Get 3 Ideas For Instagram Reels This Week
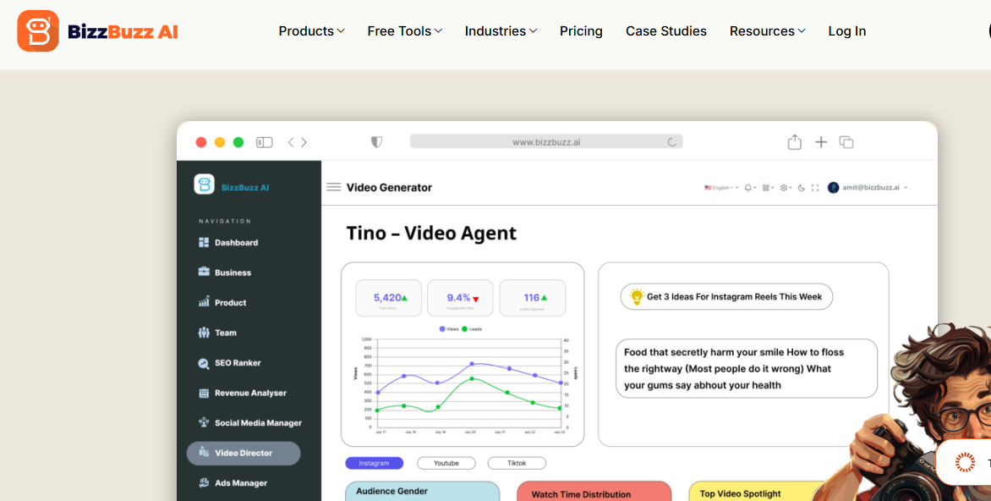 [725, 296]
